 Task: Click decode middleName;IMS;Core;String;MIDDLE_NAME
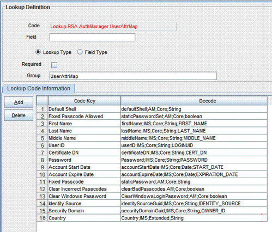194,138
